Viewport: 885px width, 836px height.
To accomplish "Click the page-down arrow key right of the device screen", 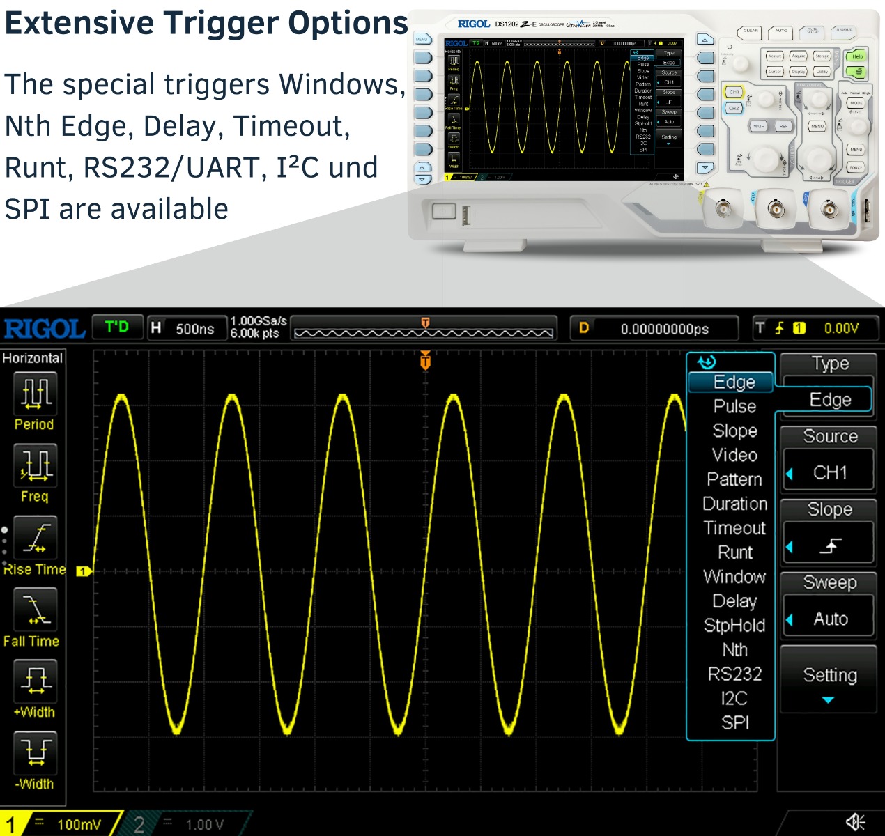I will (x=705, y=168).
